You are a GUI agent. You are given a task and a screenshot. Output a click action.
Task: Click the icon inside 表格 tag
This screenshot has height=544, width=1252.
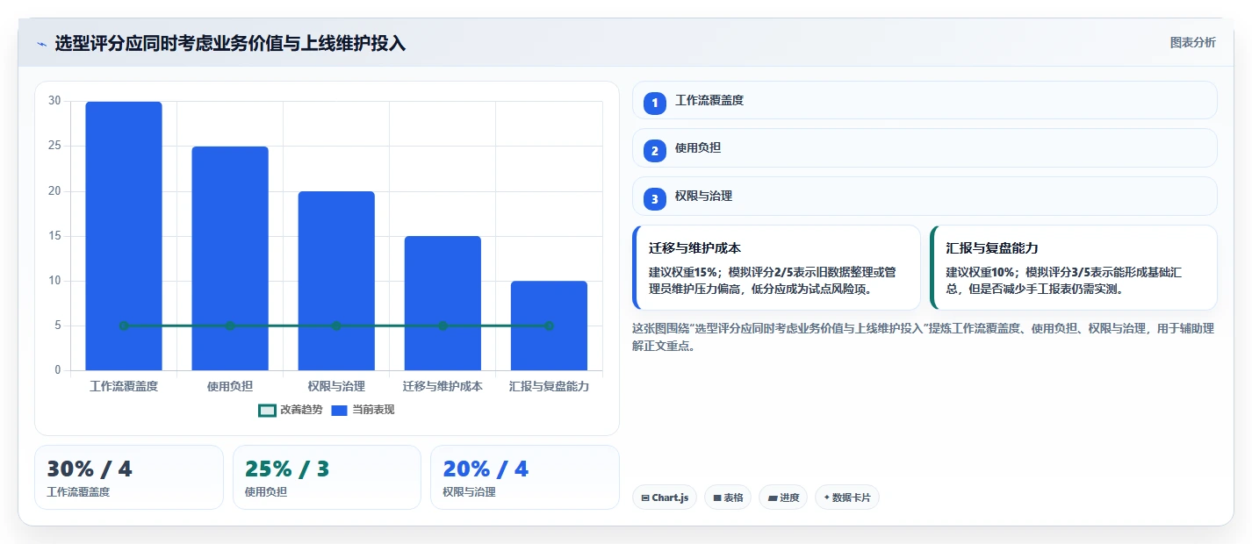717,498
